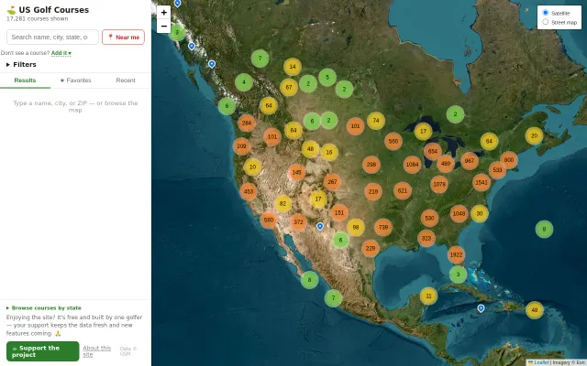587x366 pixels.
Task: Focus the course search input field
Action: pos(52,37)
